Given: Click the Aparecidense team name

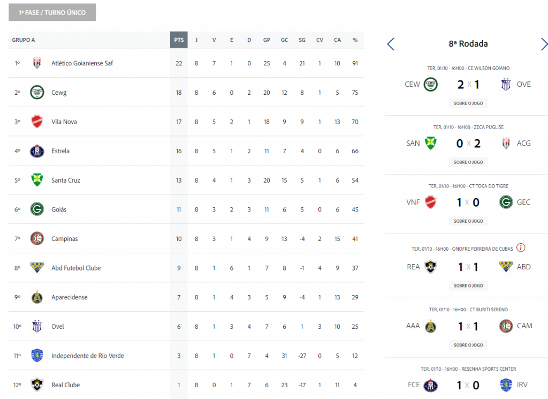Looking at the screenshot, I should point(69,297).
